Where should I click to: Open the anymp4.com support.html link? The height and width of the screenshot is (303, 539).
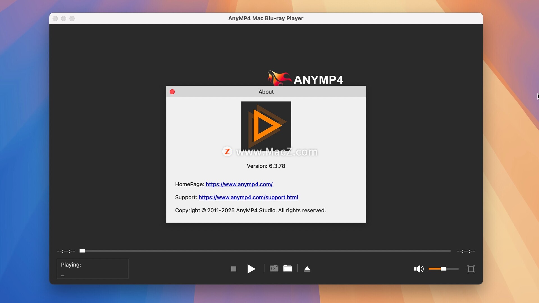coord(248,197)
